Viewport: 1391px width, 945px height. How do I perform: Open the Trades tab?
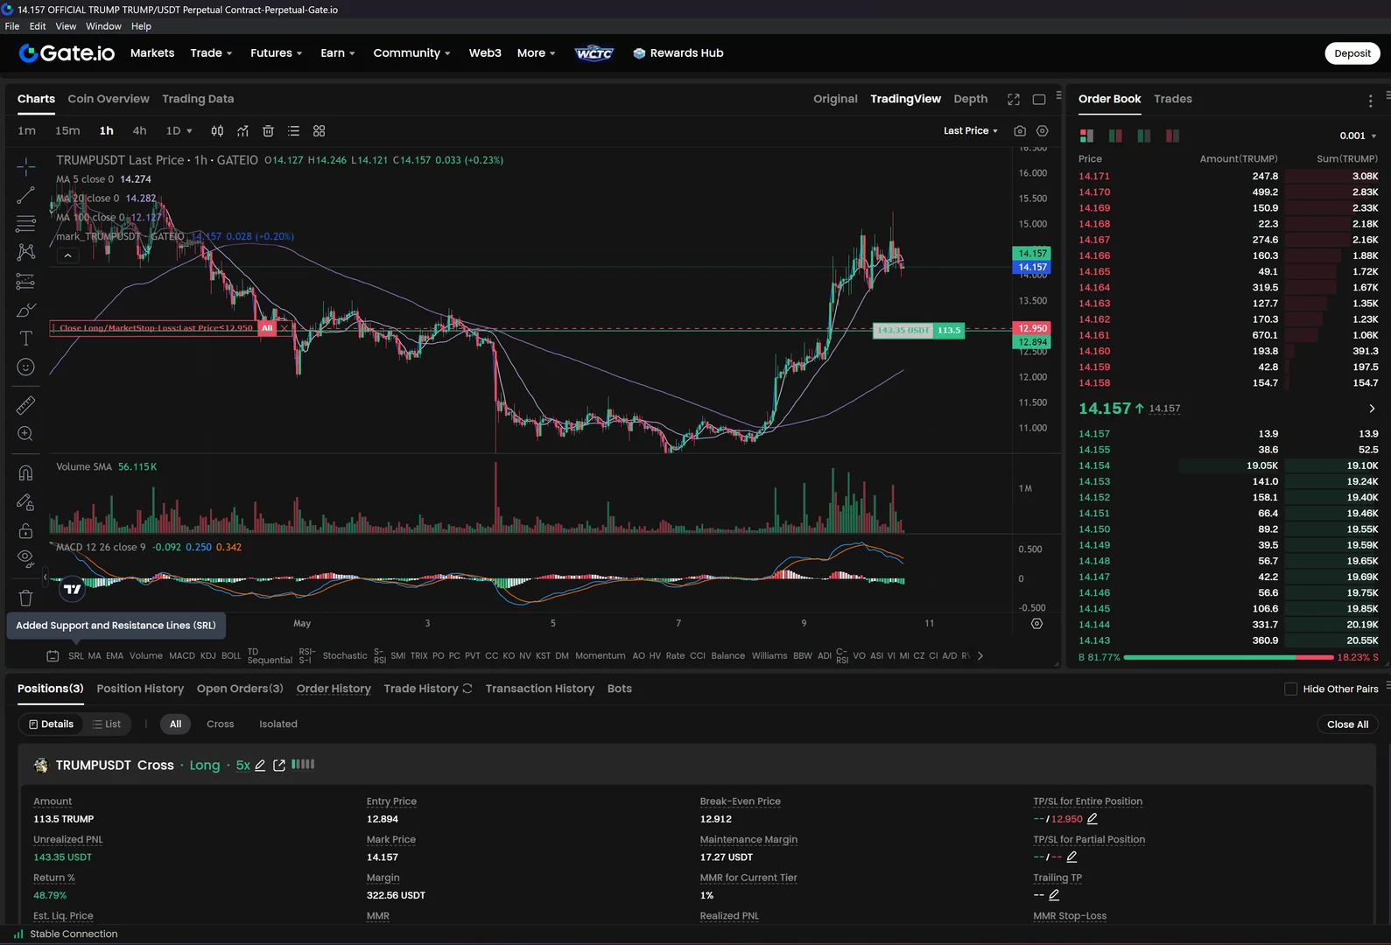[x=1173, y=100]
